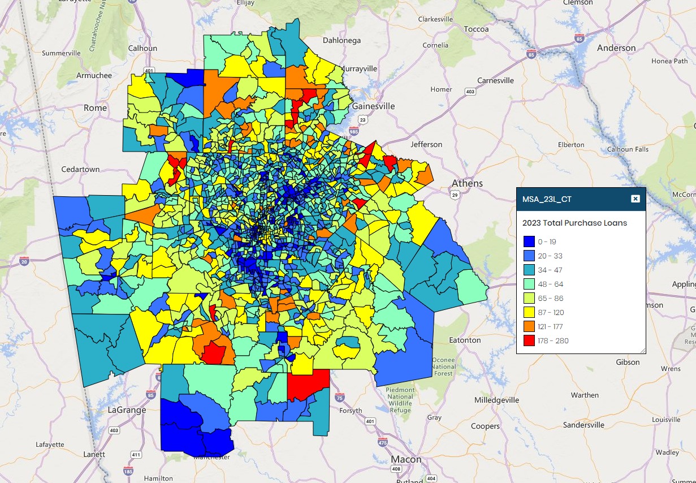Click the "2023 Total Purchase Loans" heading

coord(574,223)
